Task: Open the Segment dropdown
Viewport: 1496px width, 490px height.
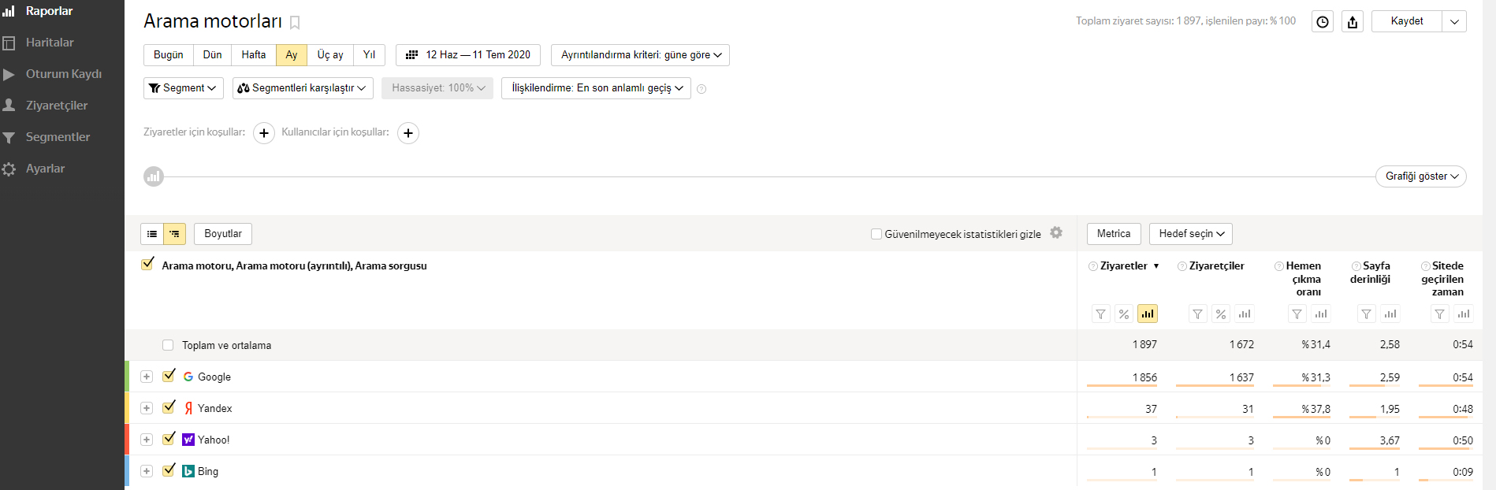Action: (184, 88)
